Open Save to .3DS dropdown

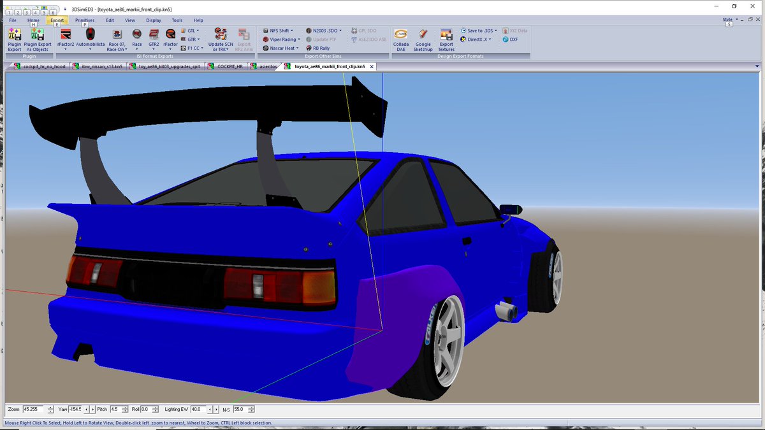479,30
